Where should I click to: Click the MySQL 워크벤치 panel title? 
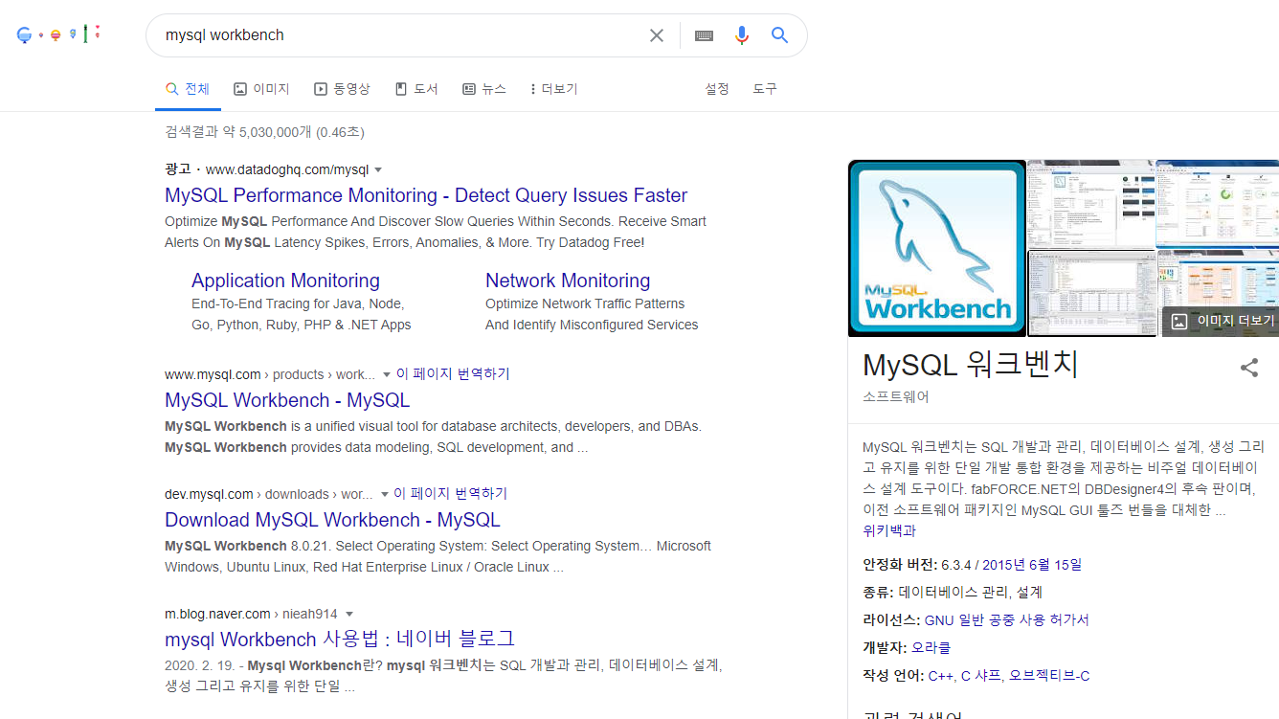click(x=971, y=365)
